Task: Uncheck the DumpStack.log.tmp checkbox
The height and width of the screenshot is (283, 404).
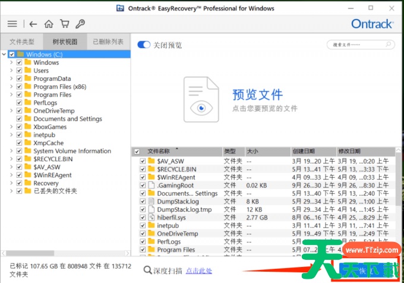Action: 143,209
